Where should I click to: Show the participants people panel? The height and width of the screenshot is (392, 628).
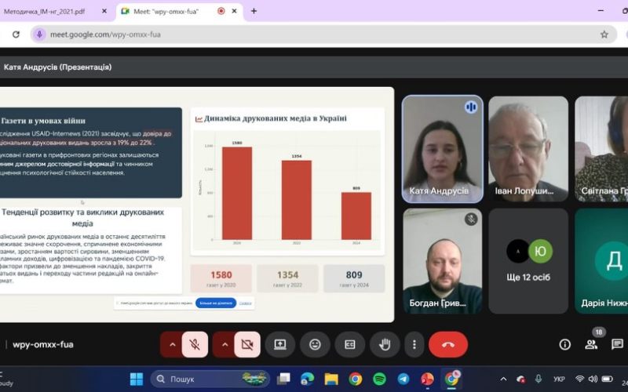click(591, 344)
